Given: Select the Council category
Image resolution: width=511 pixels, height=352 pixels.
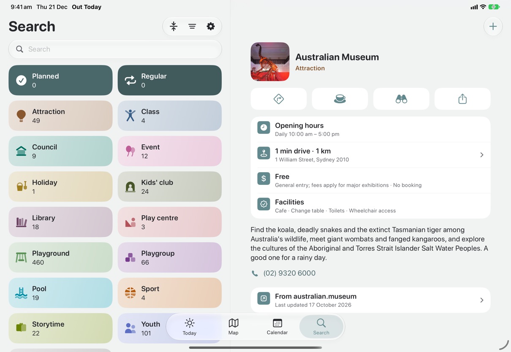Looking at the screenshot, I should coord(60,151).
